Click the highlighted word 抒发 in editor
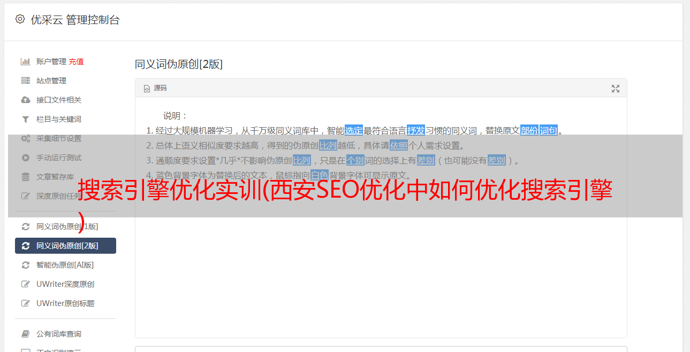Image resolution: width=690 pixels, height=352 pixels. coord(416,130)
